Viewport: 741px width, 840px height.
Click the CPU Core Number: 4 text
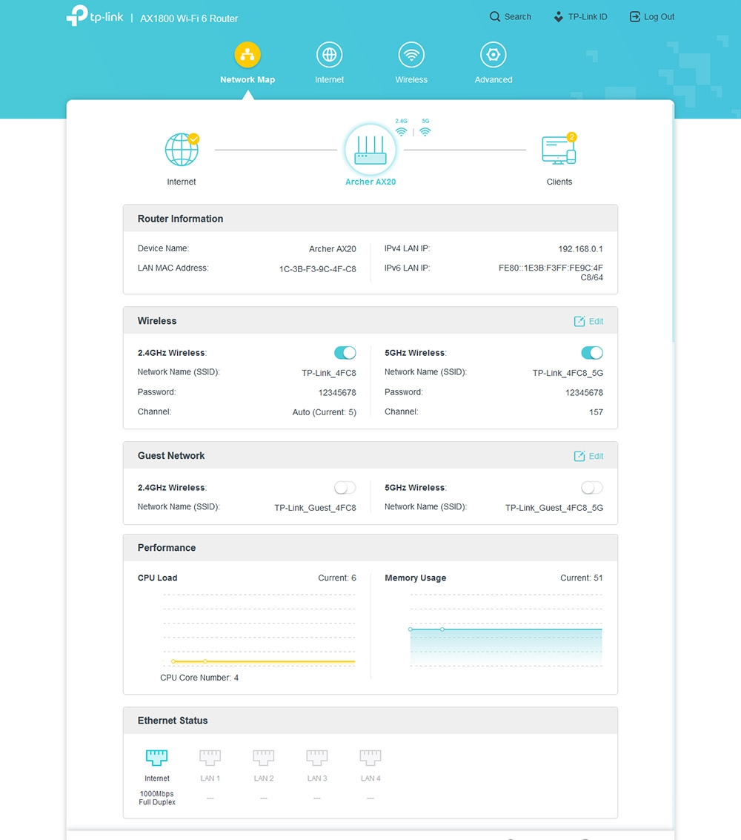tap(199, 678)
